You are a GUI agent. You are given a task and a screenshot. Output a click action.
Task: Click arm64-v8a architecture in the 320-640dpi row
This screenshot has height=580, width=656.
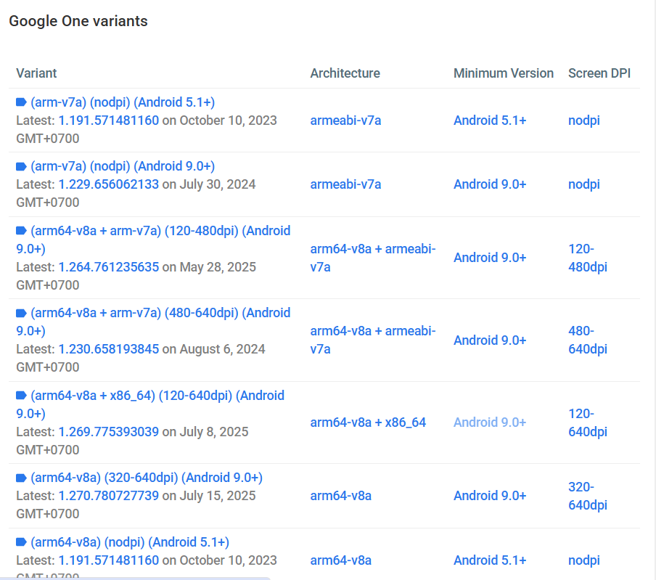pos(340,496)
